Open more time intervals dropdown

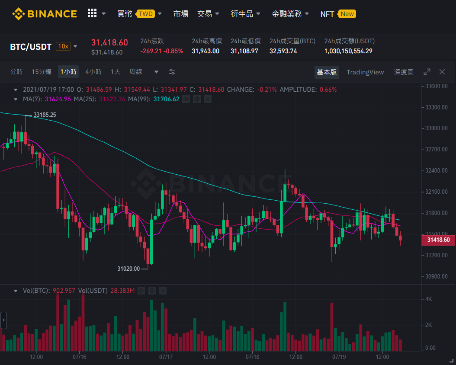(157, 72)
